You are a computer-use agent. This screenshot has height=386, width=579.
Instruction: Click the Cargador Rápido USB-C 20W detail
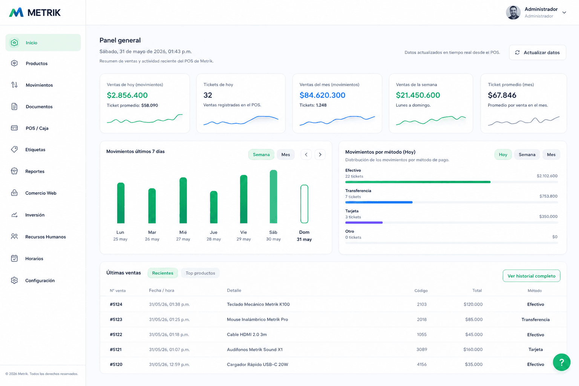257,365
